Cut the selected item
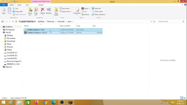The image size is (187, 105). (15, 8)
